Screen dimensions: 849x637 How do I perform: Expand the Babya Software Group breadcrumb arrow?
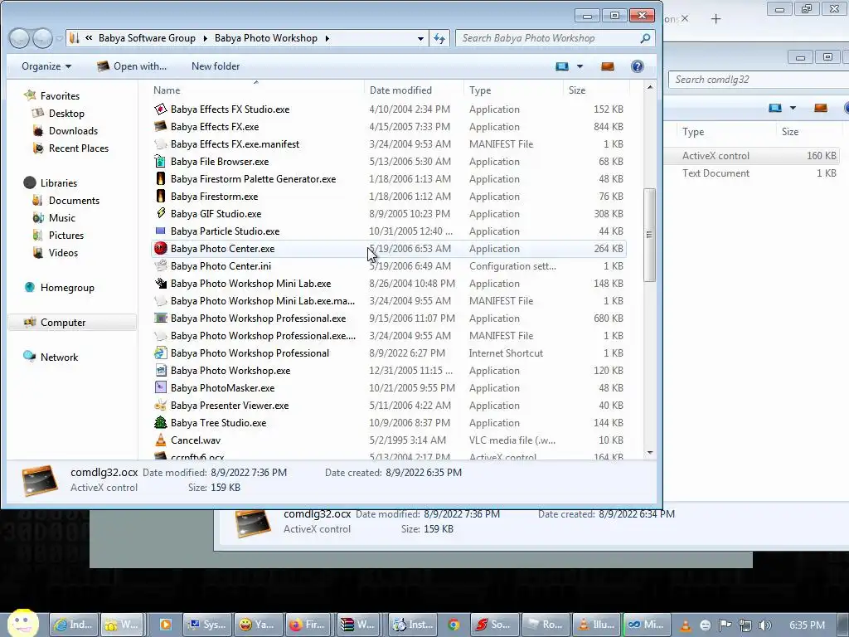point(206,38)
